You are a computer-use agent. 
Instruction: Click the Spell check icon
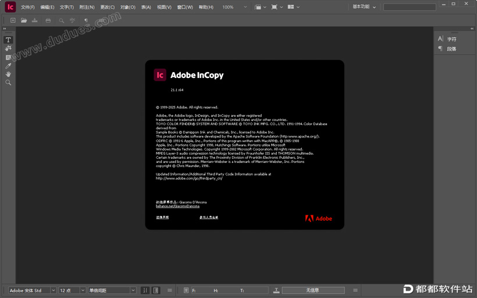coord(72,20)
